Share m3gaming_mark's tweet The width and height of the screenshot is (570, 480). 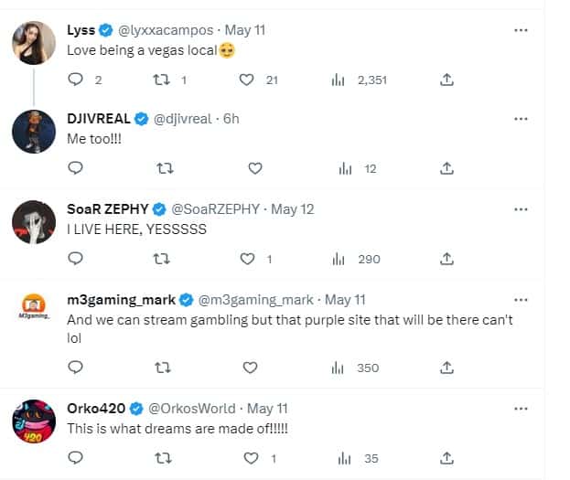(x=446, y=367)
